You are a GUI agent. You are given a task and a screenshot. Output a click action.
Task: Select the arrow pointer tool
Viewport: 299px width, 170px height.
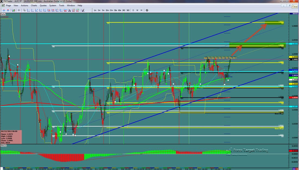24,10
